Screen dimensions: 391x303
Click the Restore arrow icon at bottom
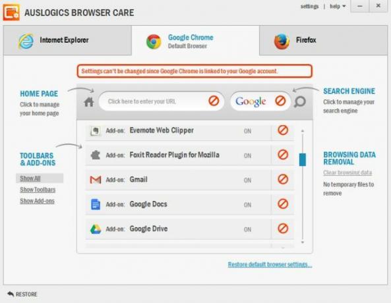point(11,294)
